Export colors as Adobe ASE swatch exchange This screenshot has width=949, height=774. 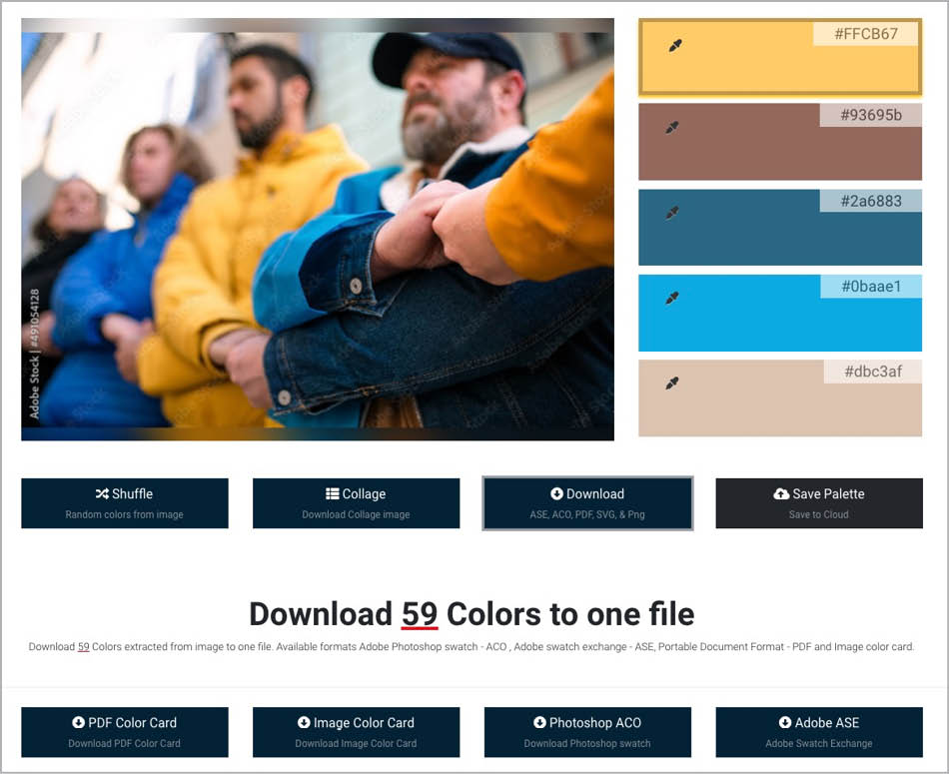(x=819, y=732)
